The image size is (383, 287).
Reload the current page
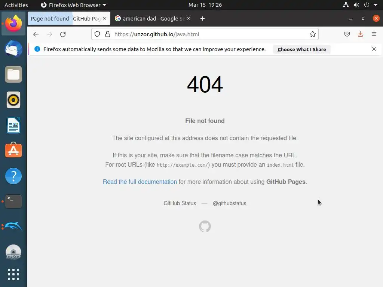coord(63,34)
